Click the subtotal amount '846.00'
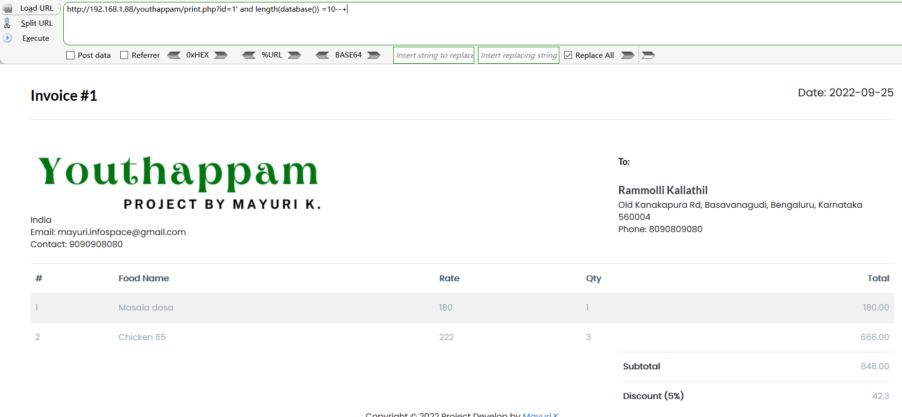The height and width of the screenshot is (417, 902). [x=875, y=366]
